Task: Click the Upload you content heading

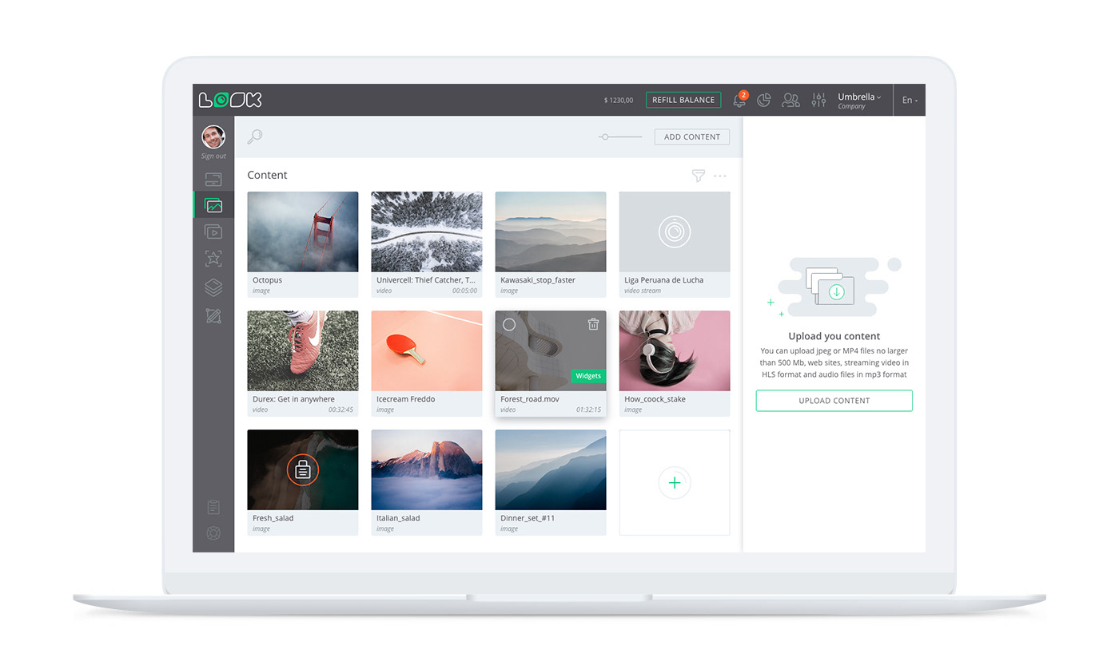Action: [x=834, y=336]
